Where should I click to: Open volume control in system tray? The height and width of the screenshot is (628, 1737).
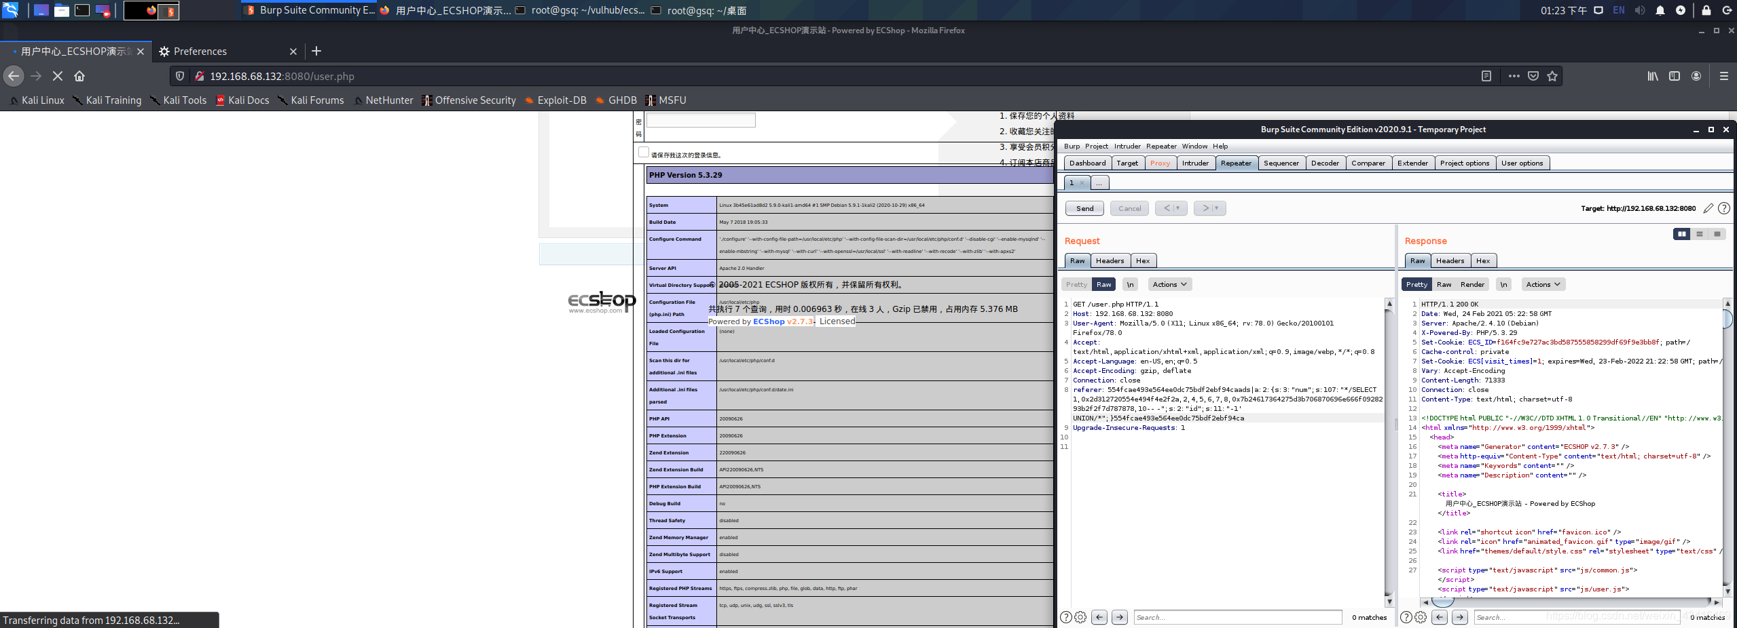[x=1640, y=10]
